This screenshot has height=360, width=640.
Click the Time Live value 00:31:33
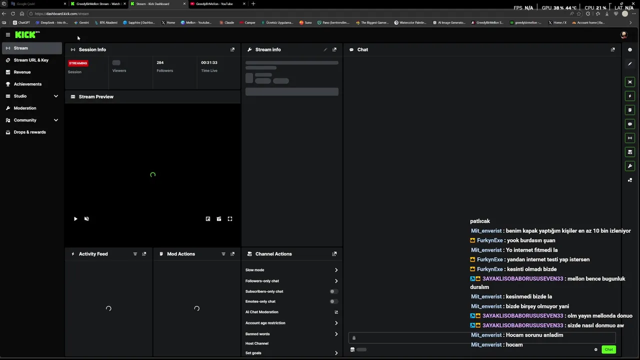209,62
